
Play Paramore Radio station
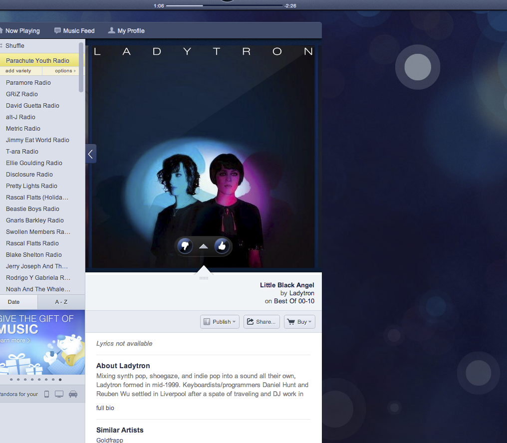[x=28, y=82]
